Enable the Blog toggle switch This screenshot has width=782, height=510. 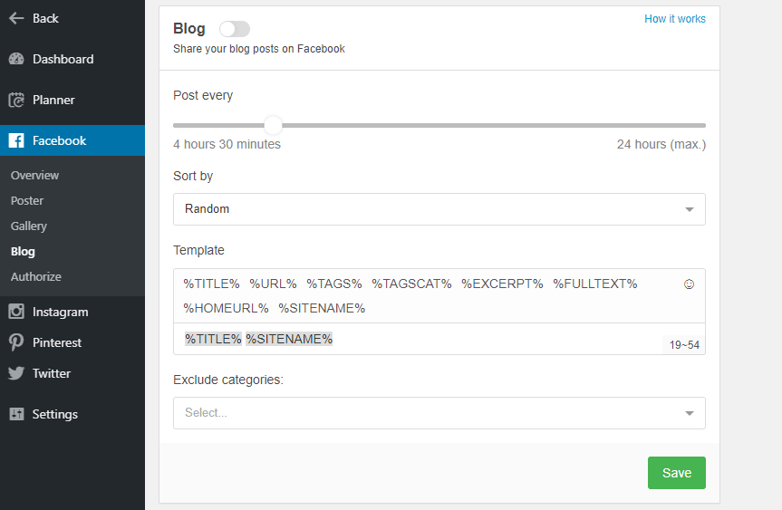235,29
